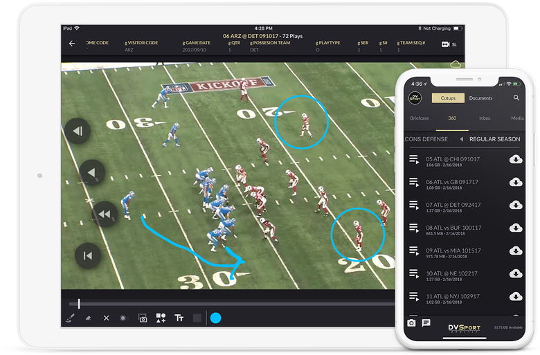Click left arrow beside REGULAR SEASON

click(461, 139)
